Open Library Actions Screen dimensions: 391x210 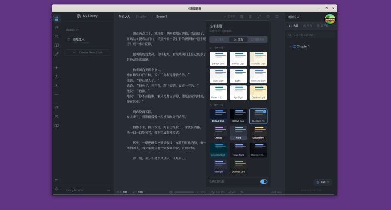click(74, 190)
